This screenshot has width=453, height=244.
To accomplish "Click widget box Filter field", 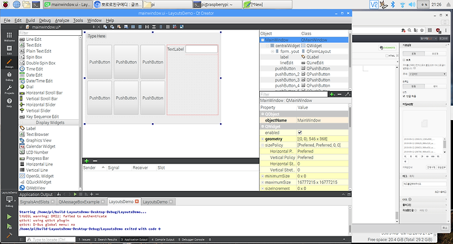I will pos(50,33).
